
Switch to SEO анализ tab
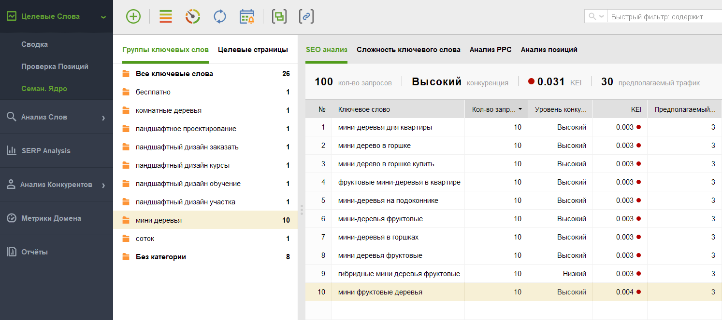(x=327, y=50)
